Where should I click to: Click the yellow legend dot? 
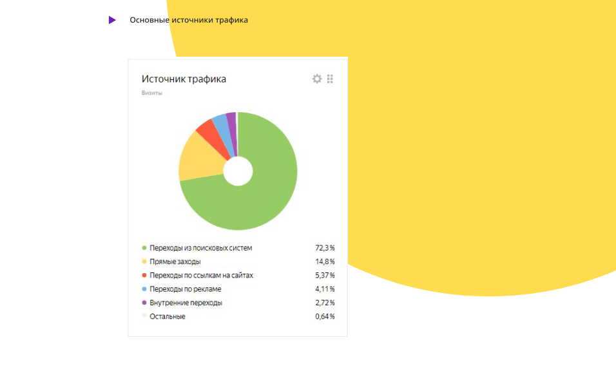pos(144,261)
